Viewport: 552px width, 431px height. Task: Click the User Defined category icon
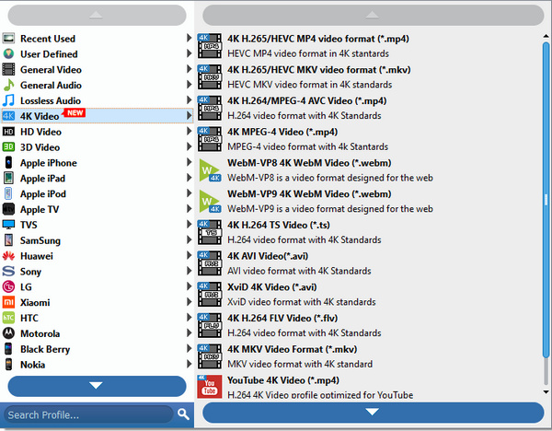(8, 53)
